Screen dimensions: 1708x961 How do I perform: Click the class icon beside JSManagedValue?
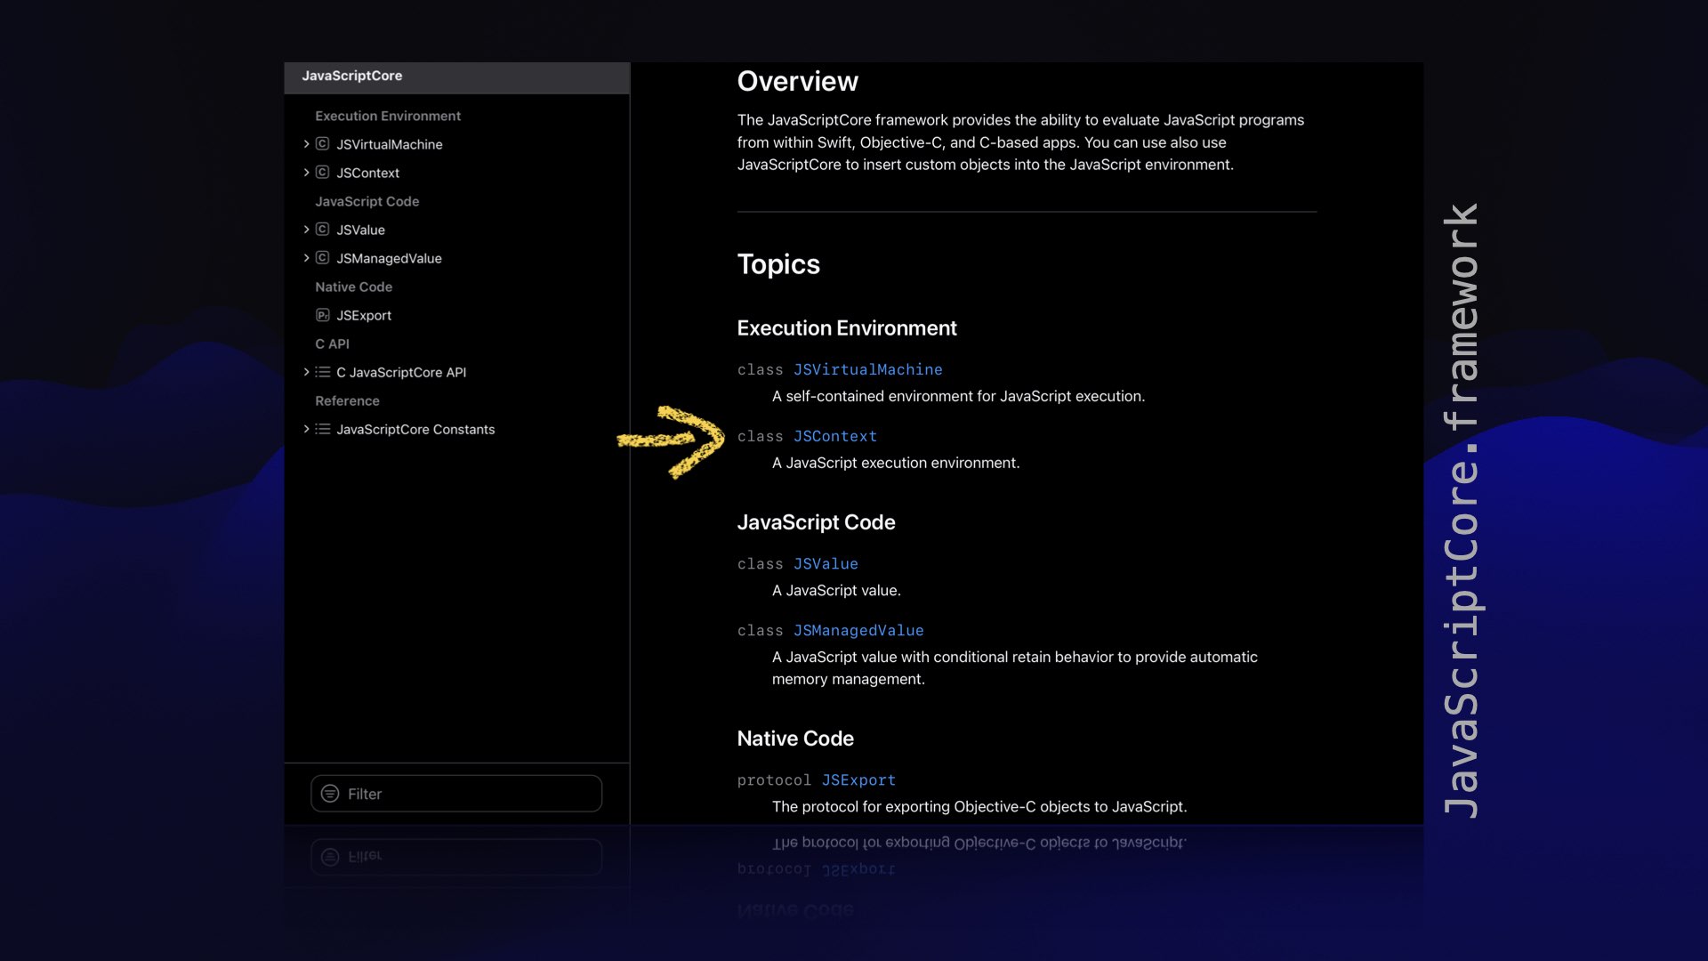[322, 258]
